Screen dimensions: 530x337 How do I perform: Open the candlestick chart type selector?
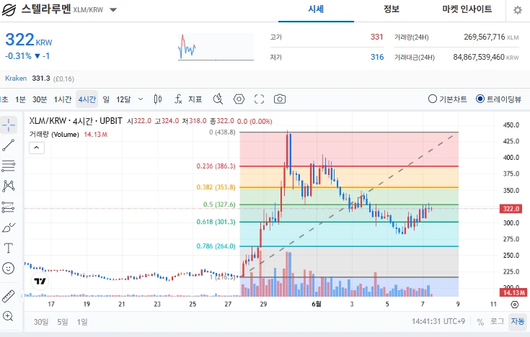pos(157,99)
